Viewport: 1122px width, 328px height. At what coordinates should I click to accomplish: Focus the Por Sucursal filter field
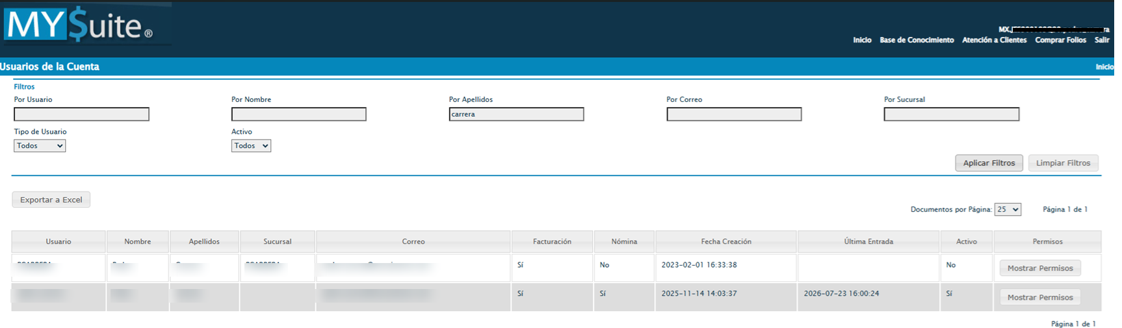coord(952,114)
